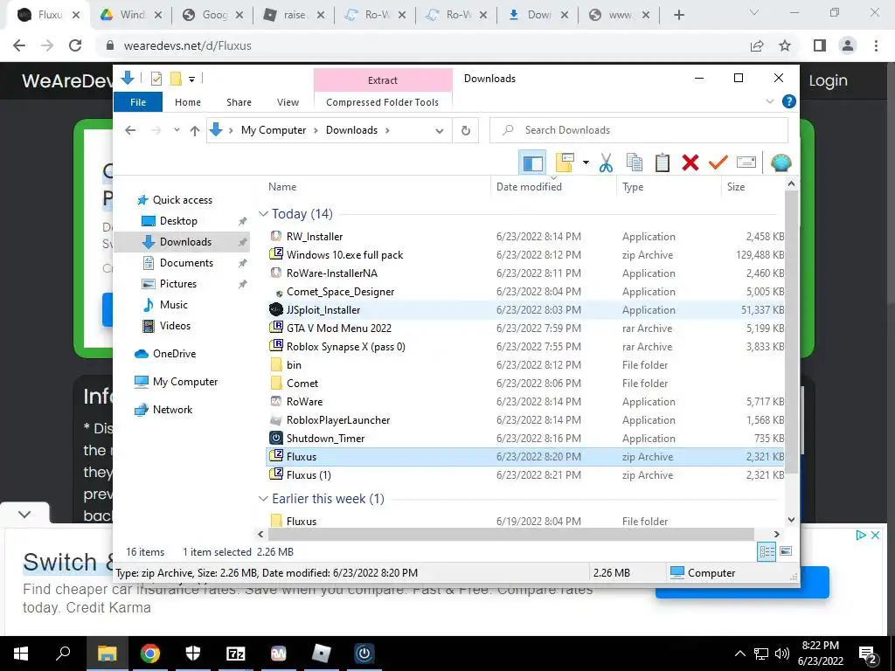Viewport: 895px width, 671px height.
Task: Select the Fluxus (1) zip archive
Action: pos(309,474)
